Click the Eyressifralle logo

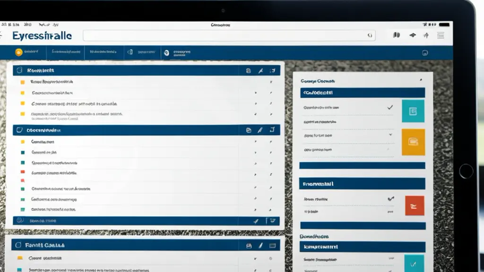click(x=42, y=36)
